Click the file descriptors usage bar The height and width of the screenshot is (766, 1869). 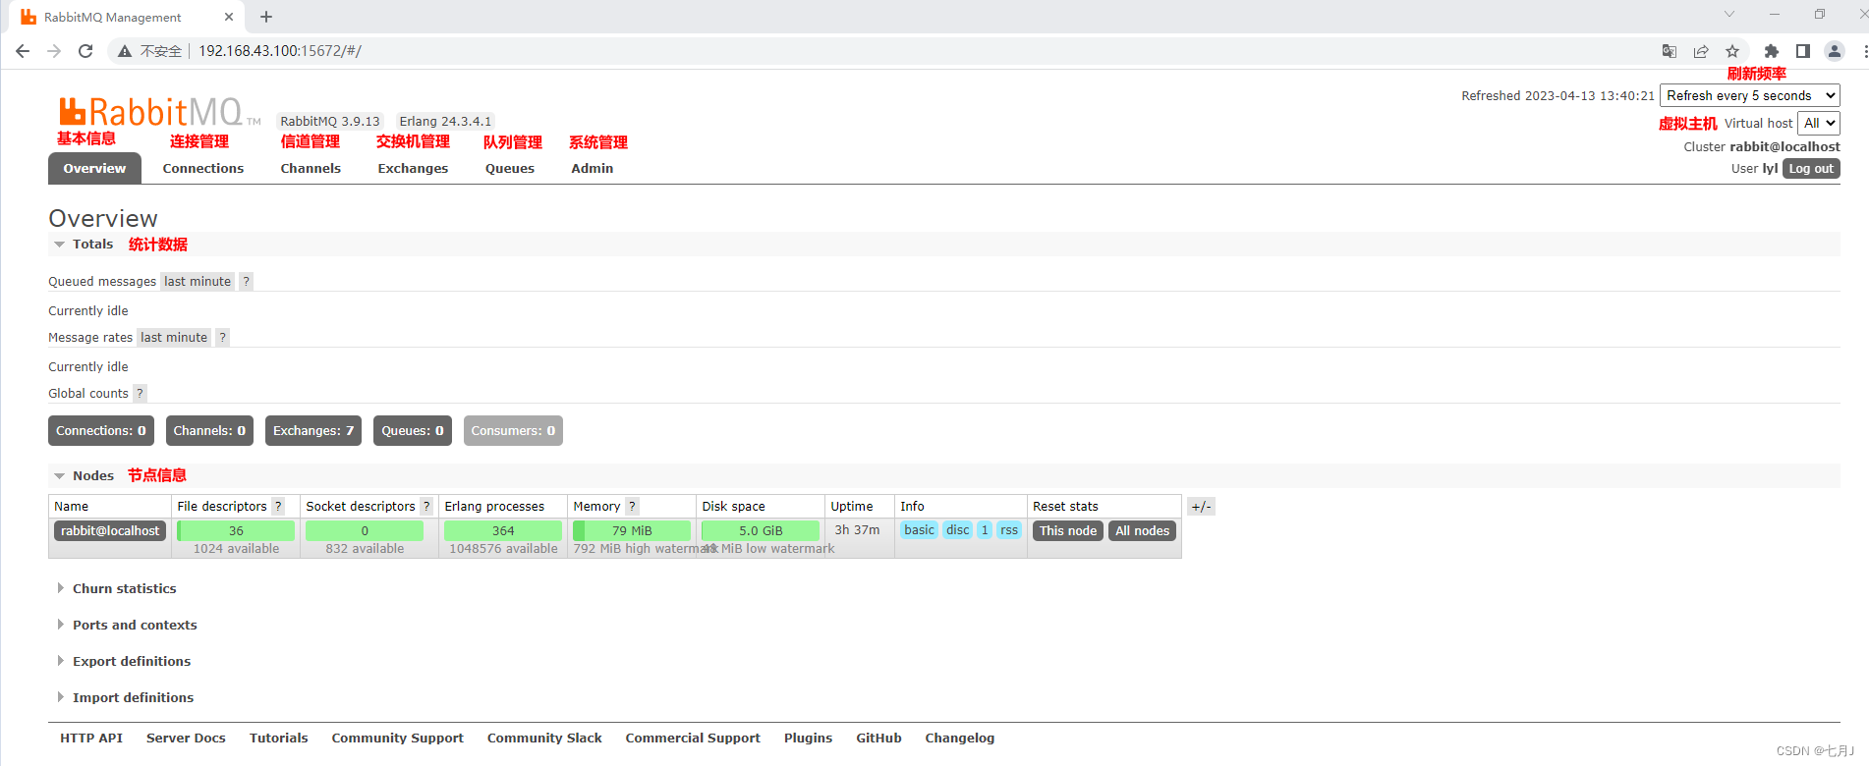236,530
